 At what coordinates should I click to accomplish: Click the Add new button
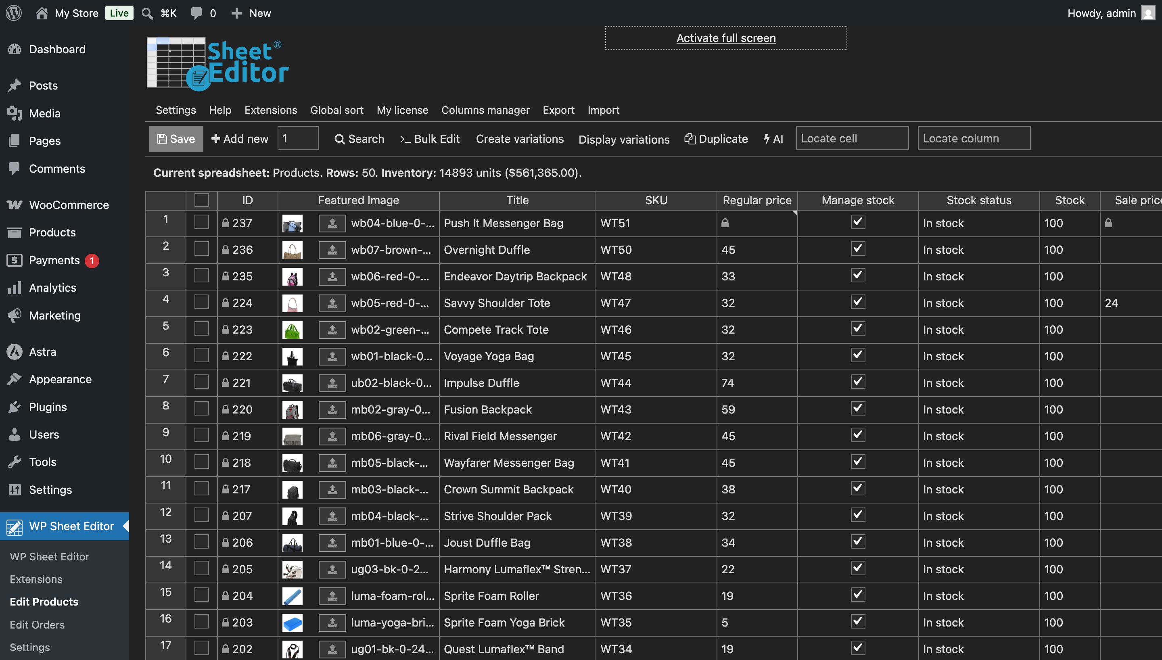[x=240, y=139]
